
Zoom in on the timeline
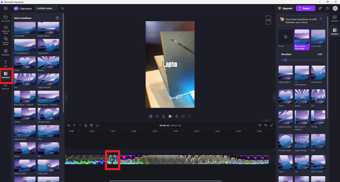[x=266, y=125]
